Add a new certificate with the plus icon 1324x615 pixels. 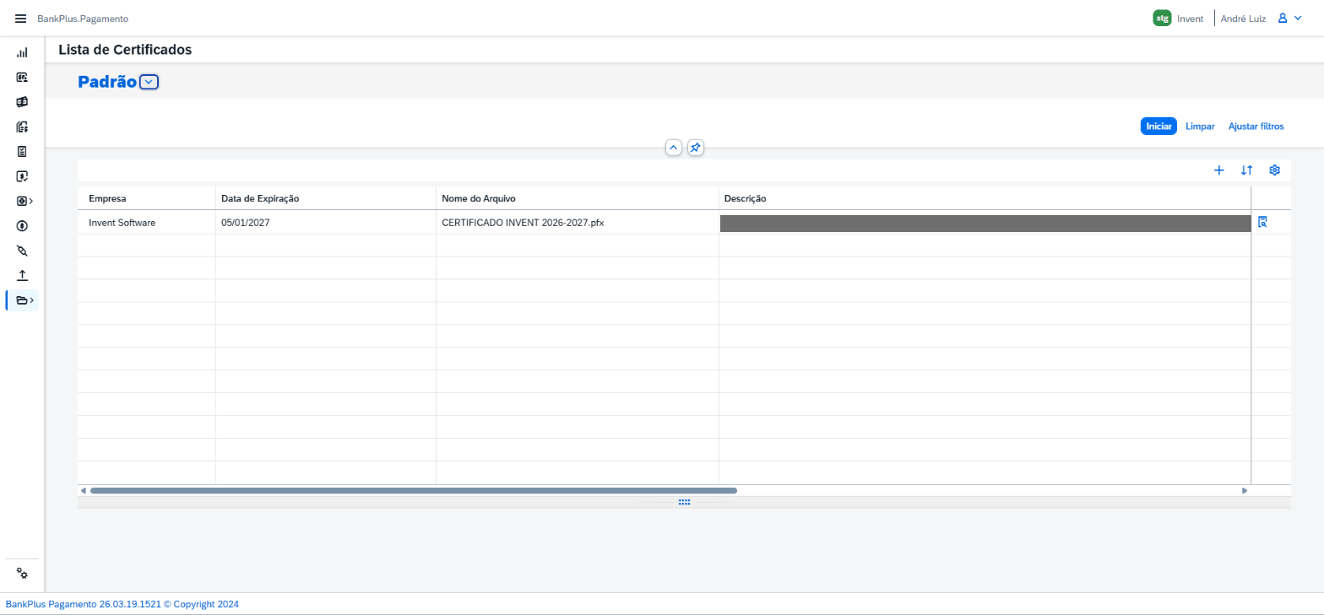[1218, 170]
